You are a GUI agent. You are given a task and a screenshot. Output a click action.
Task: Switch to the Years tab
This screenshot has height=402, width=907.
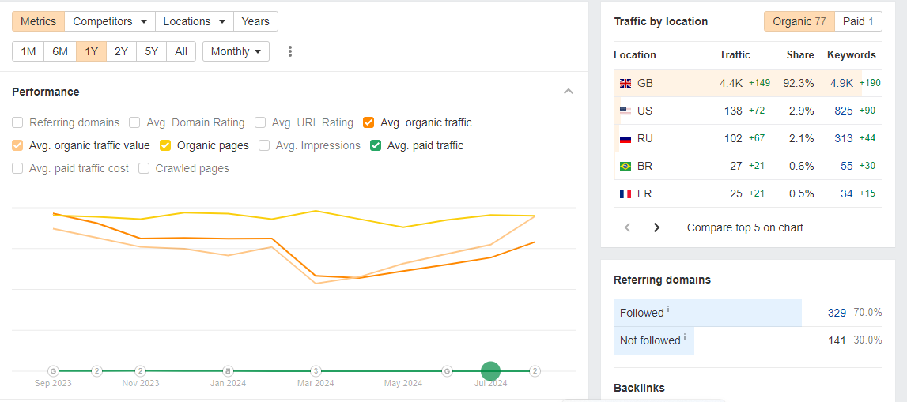[x=255, y=21]
